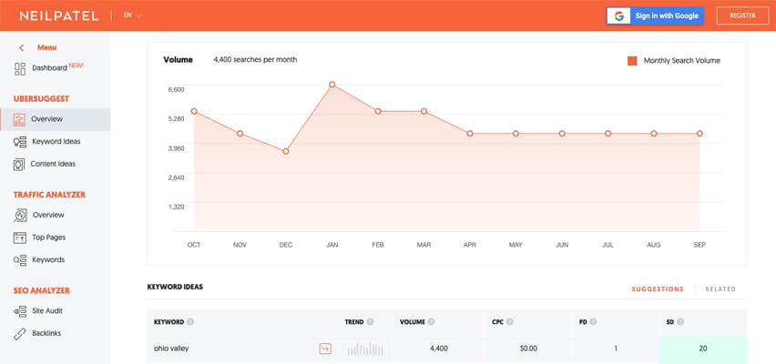Click the help icon next to KEYWORD header
The width and height of the screenshot is (776, 364).
(190, 321)
